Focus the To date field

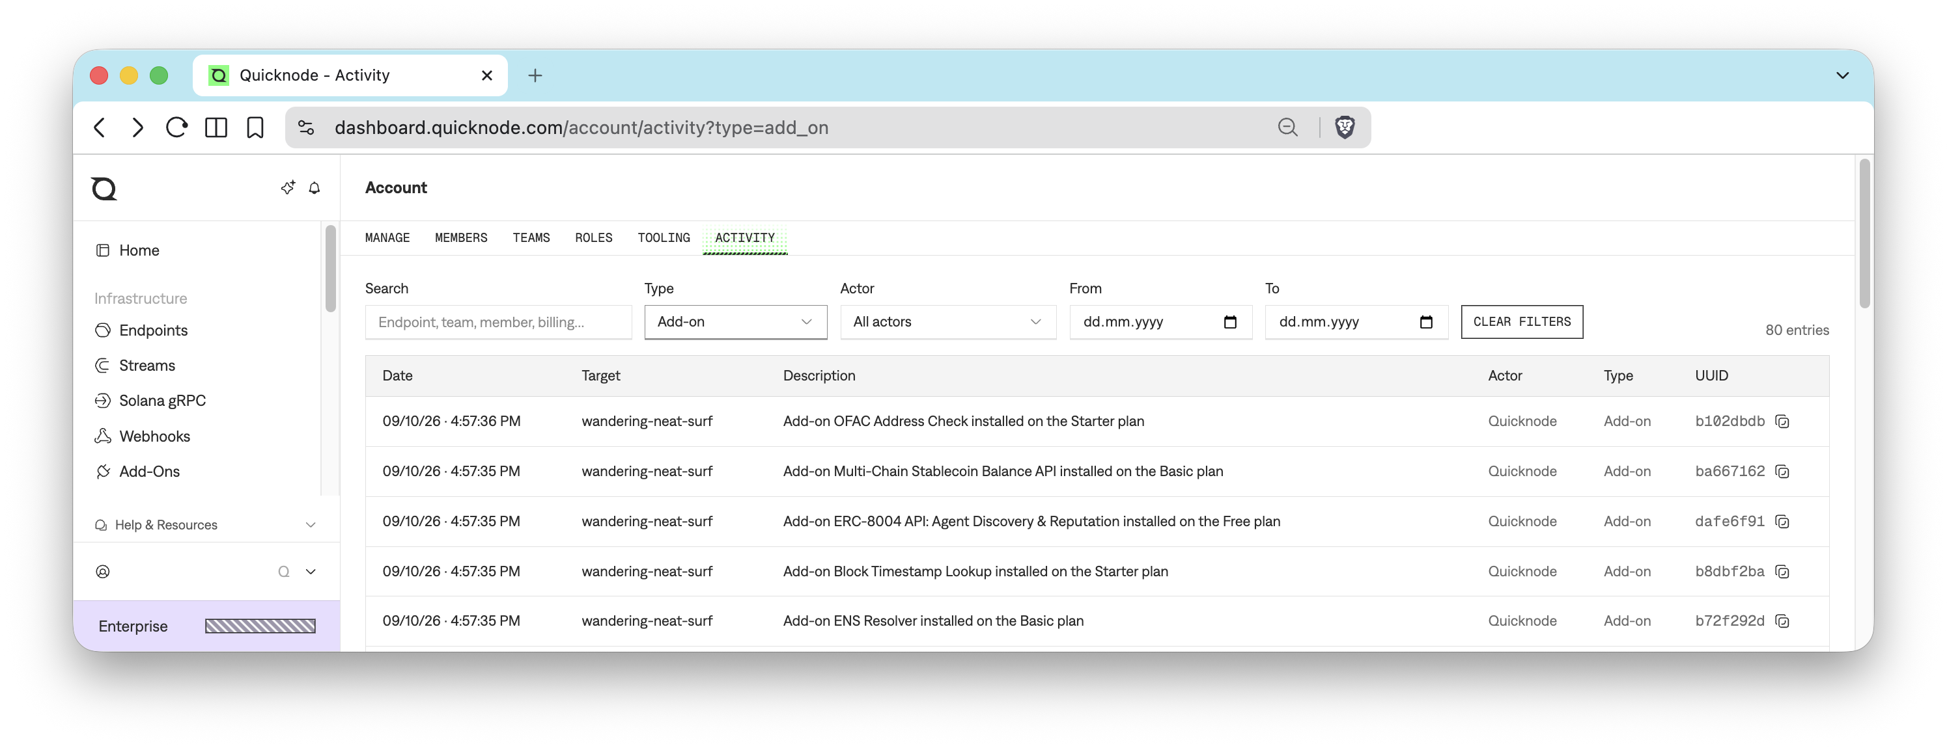pyautogui.click(x=1356, y=323)
